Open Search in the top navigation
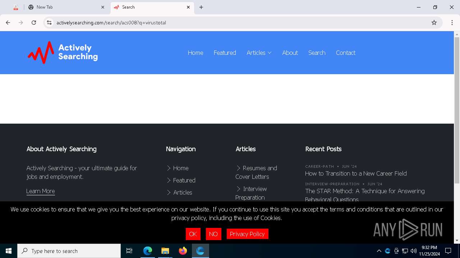This screenshot has width=460, height=258. click(317, 53)
